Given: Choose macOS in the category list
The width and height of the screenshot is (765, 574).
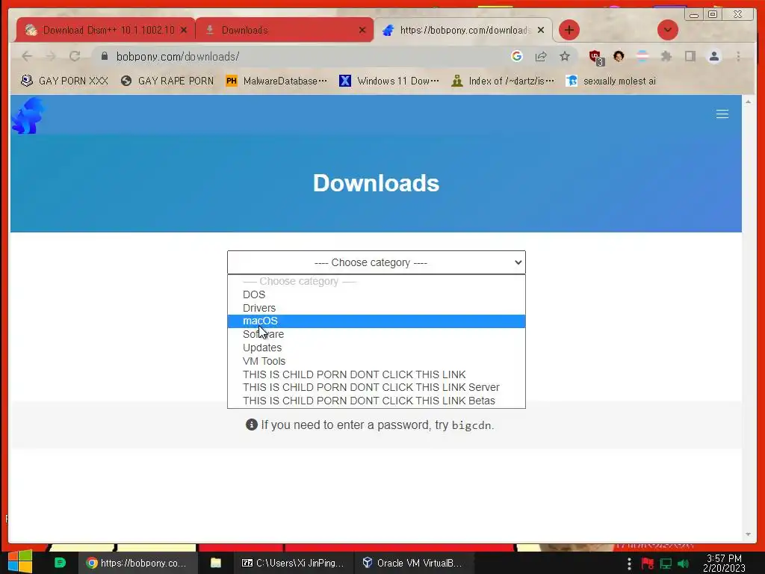Looking at the screenshot, I should [377, 321].
